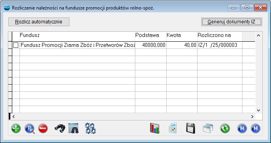This screenshot has width=271, height=143.
Task: Click the horizontal scrollbar right arrow
Action: (x=252, y=116)
